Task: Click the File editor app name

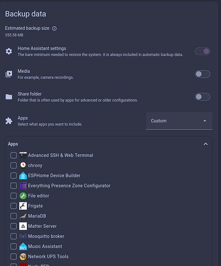Action: [x=38, y=196]
